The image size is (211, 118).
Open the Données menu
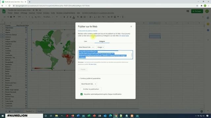[46, 13]
